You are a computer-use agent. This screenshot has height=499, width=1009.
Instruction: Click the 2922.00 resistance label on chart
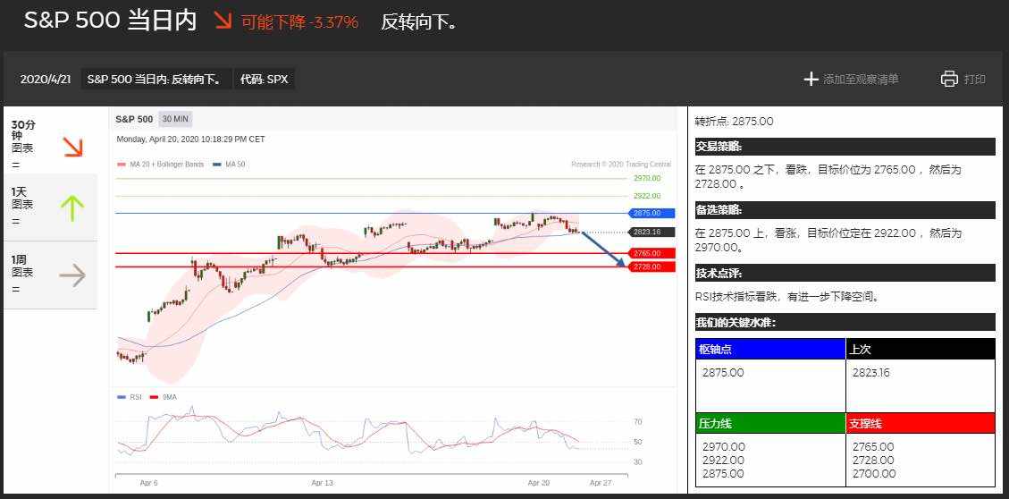(x=647, y=196)
